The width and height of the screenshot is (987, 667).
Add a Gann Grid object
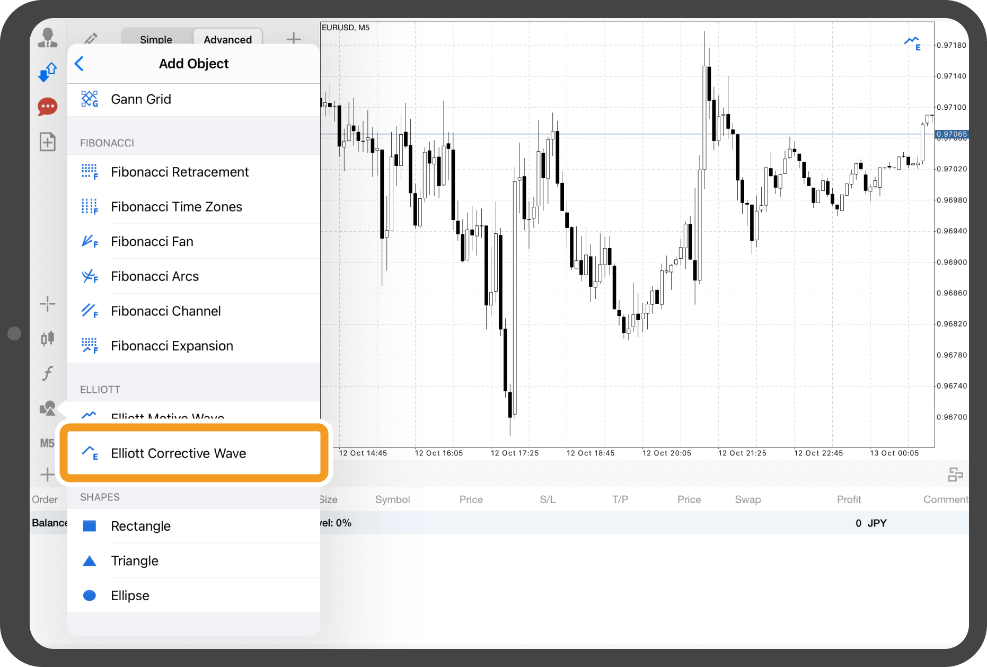(141, 99)
